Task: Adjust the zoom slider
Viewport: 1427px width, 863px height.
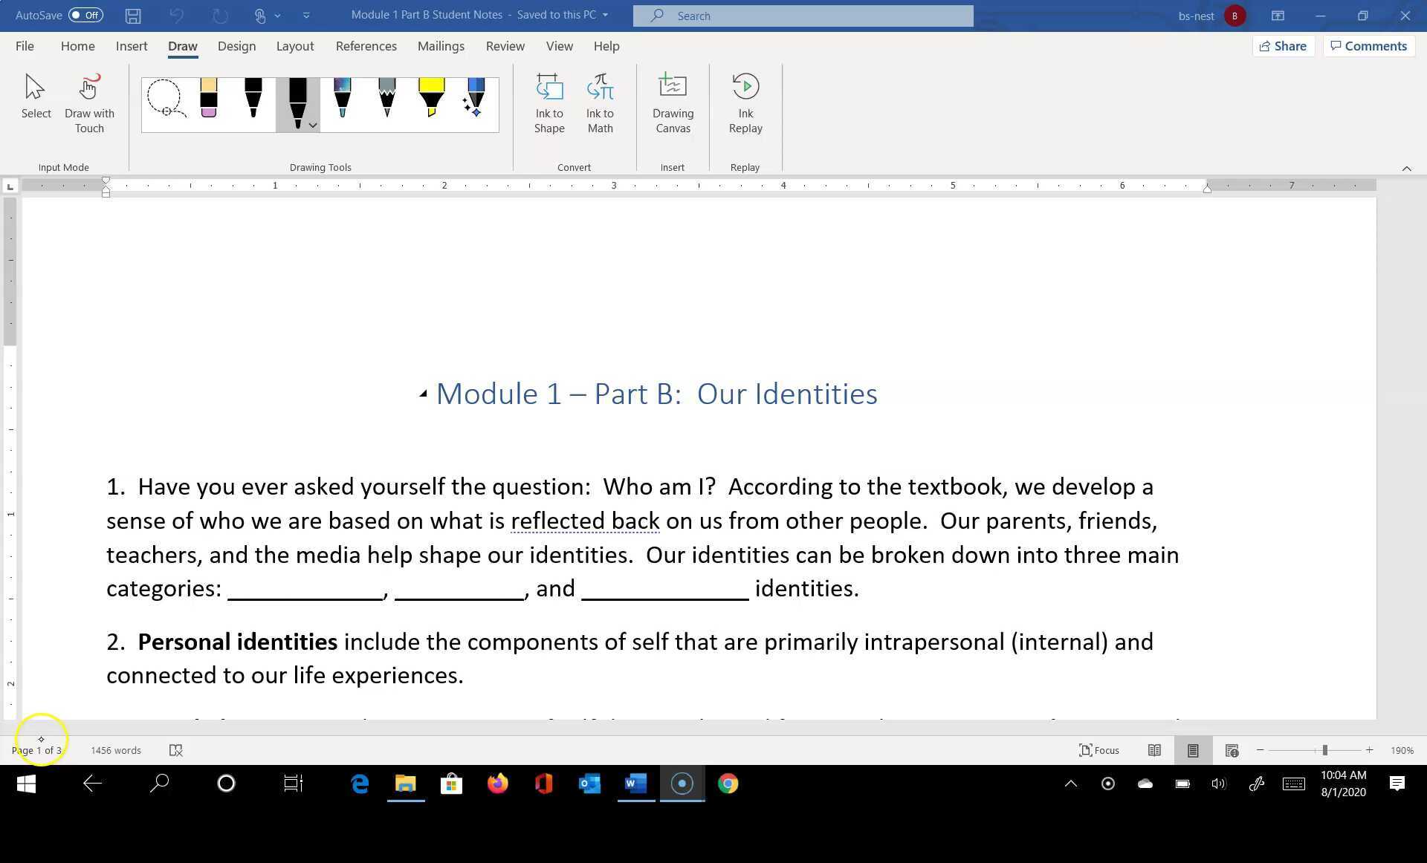Action: click(1326, 750)
